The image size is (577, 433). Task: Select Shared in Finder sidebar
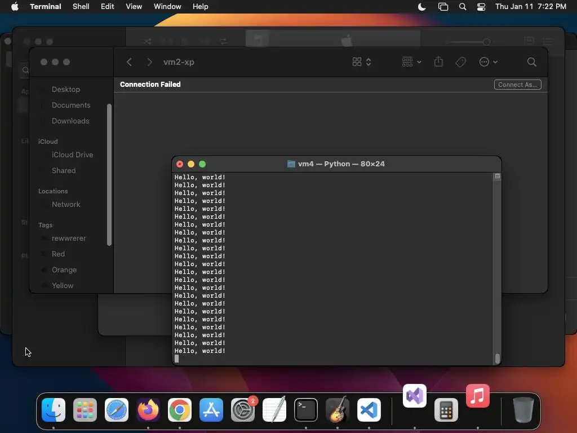tap(64, 171)
